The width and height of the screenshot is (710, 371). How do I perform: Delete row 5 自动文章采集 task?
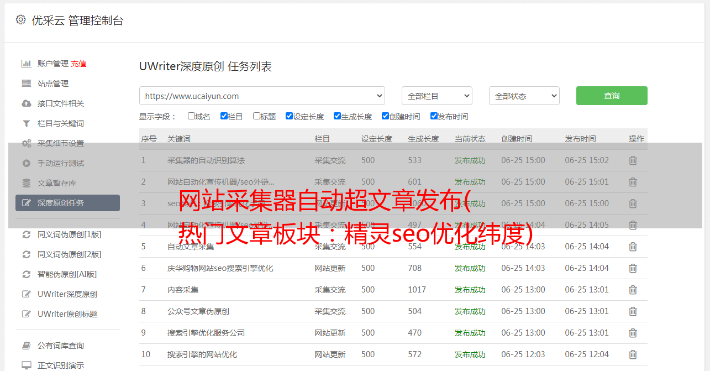point(633,247)
